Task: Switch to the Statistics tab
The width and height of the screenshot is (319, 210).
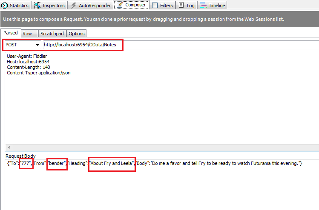Action: pos(15,5)
